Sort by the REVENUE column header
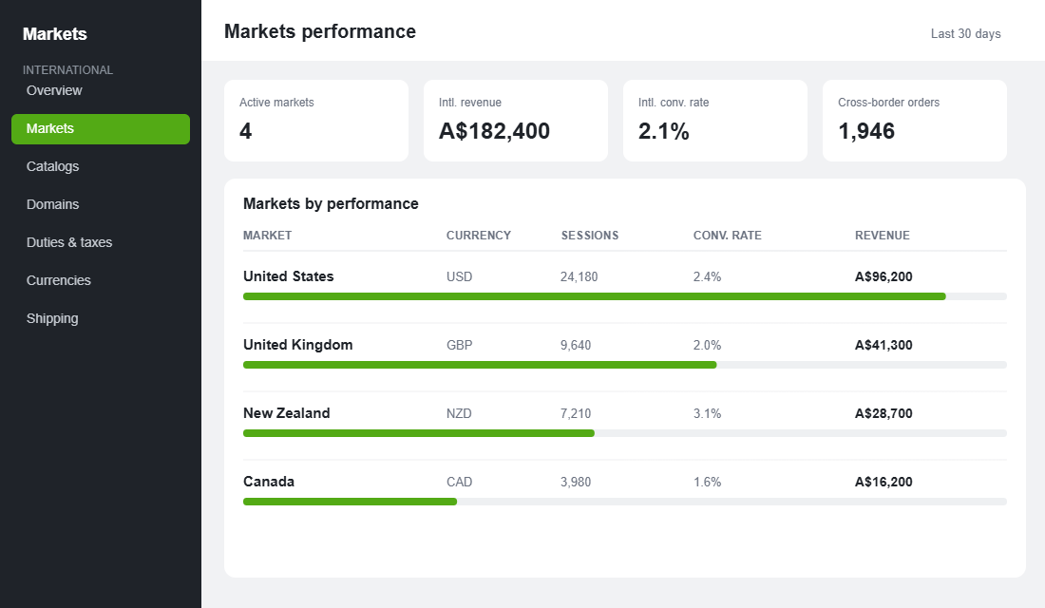This screenshot has width=1045, height=608. (x=883, y=236)
